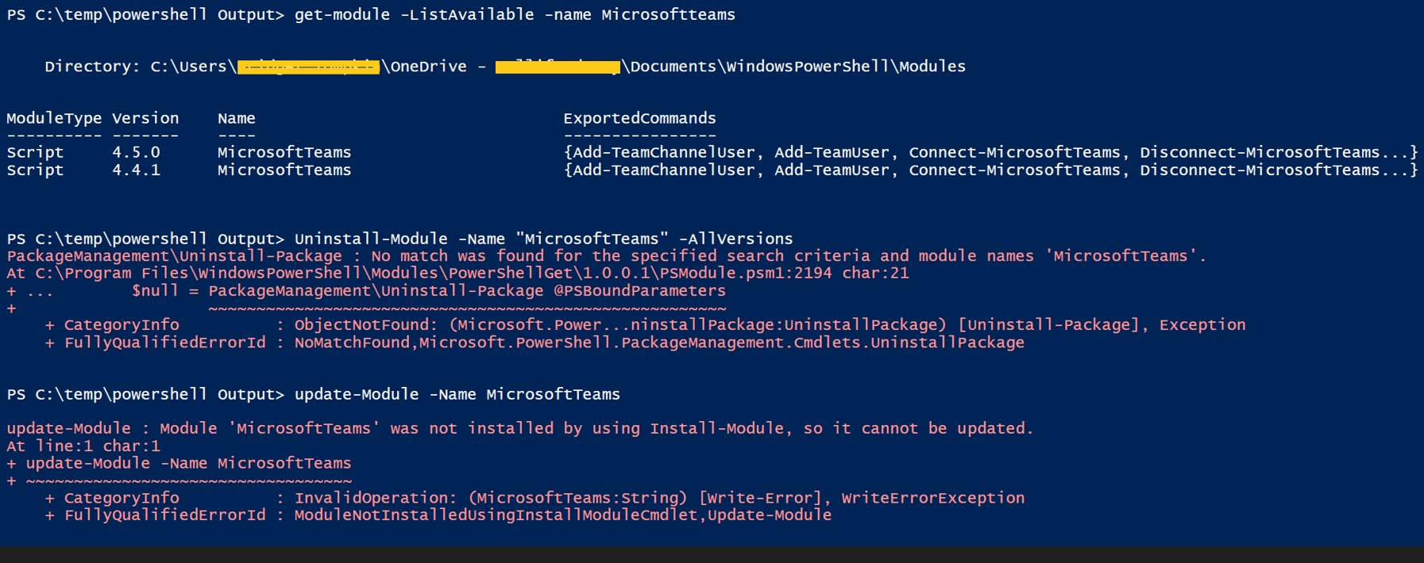Screen dimensions: 1424x563
Task: Click the PSModule.psm1:2194 path line
Action: pyautogui.click(x=457, y=274)
